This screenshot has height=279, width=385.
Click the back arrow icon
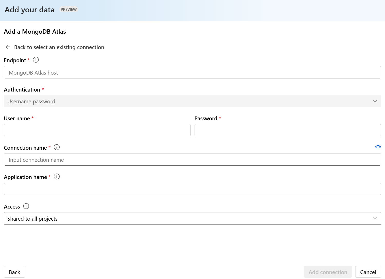pos(8,47)
